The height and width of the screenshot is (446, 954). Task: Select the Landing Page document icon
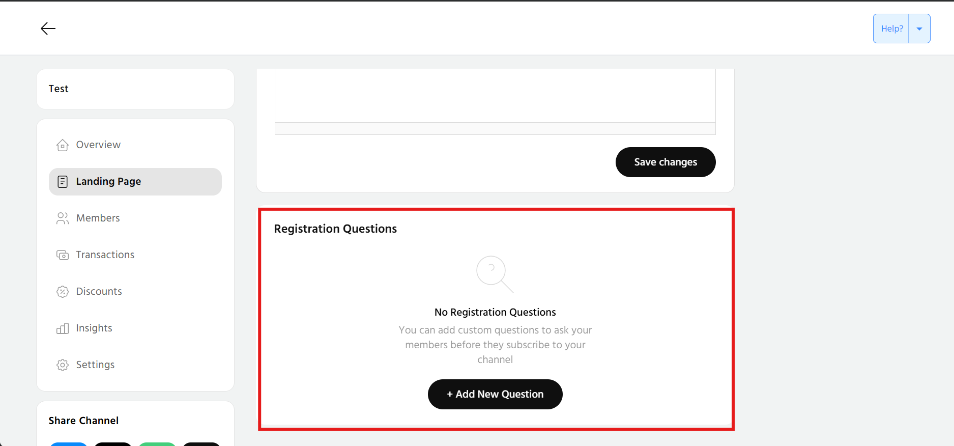click(63, 182)
